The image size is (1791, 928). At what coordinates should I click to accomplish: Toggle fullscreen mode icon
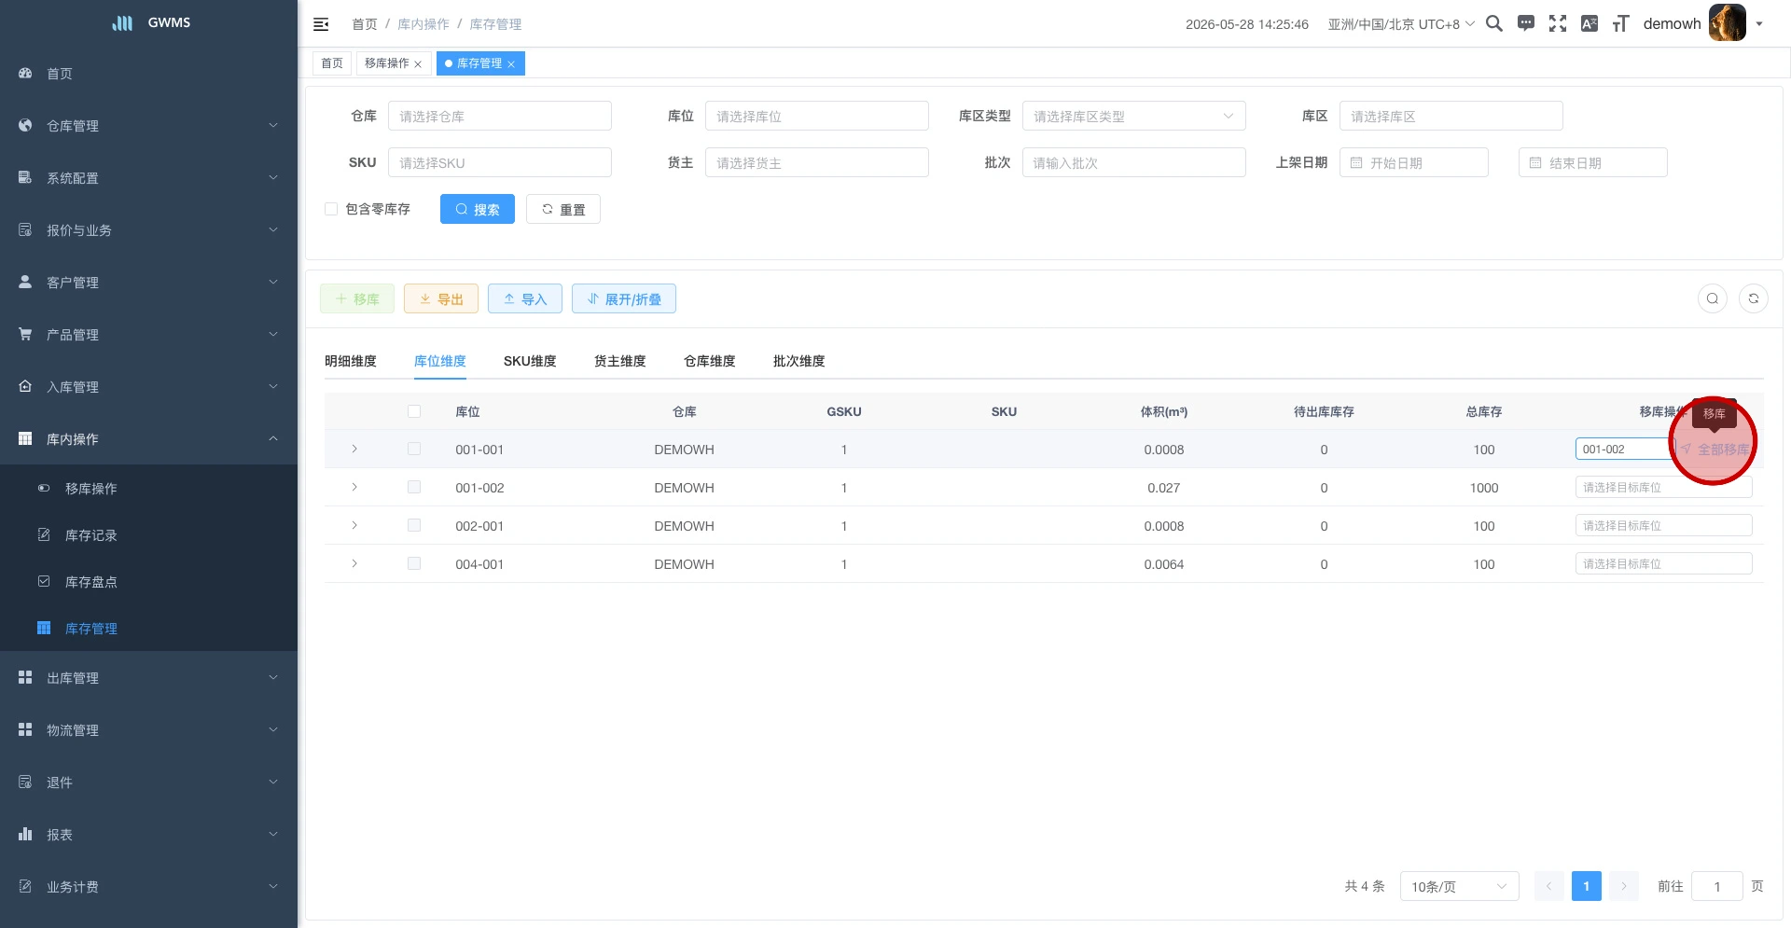point(1558,23)
